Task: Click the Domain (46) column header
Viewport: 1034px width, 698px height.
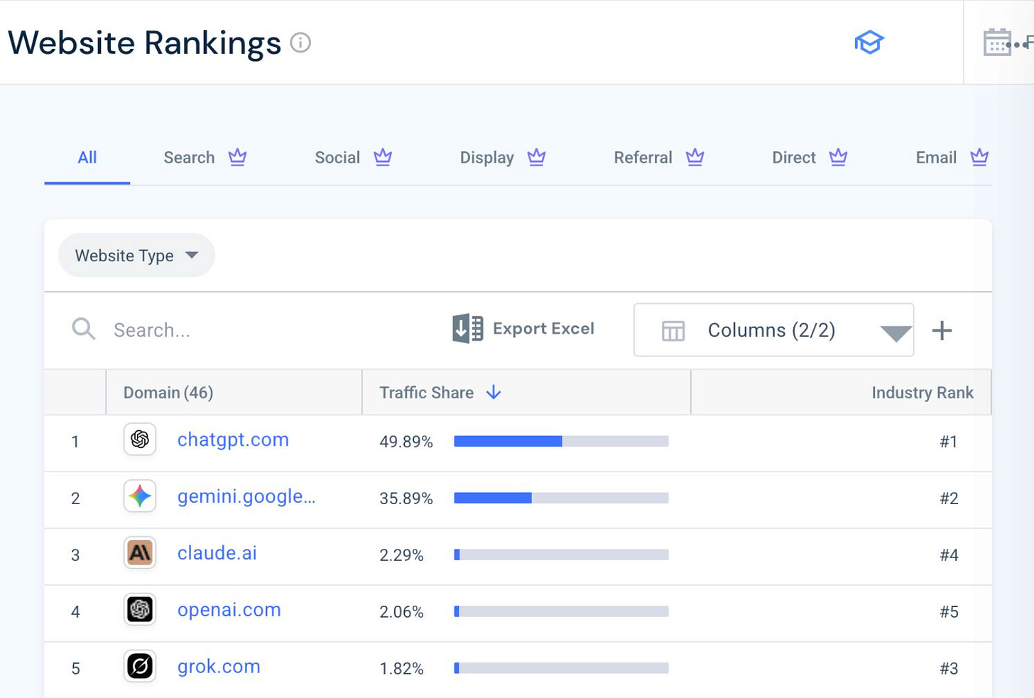Action: tap(168, 393)
